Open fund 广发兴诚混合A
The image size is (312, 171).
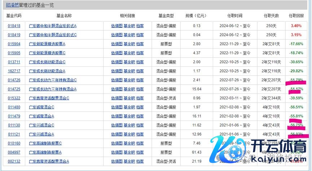coord(41,134)
